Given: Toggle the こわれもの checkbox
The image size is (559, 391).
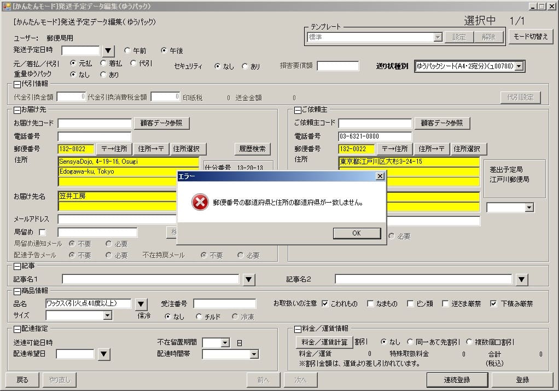Looking at the screenshot, I should pyautogui.click(x=325, y=303).
